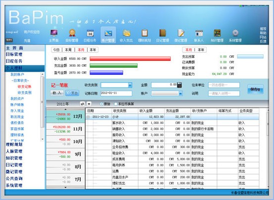
Task: Click the 收入 button under 记一笔账
Action: click(57, 93)
